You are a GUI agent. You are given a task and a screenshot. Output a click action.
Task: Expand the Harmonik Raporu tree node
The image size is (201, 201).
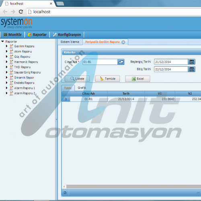click(6, 62)
